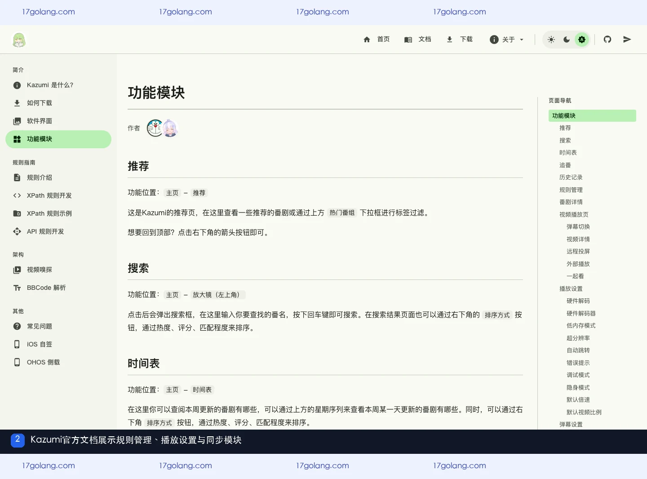The image size is (647, 479).
Task: Jump to 硬件解码器 in page navigation
Action: (581, 314)
